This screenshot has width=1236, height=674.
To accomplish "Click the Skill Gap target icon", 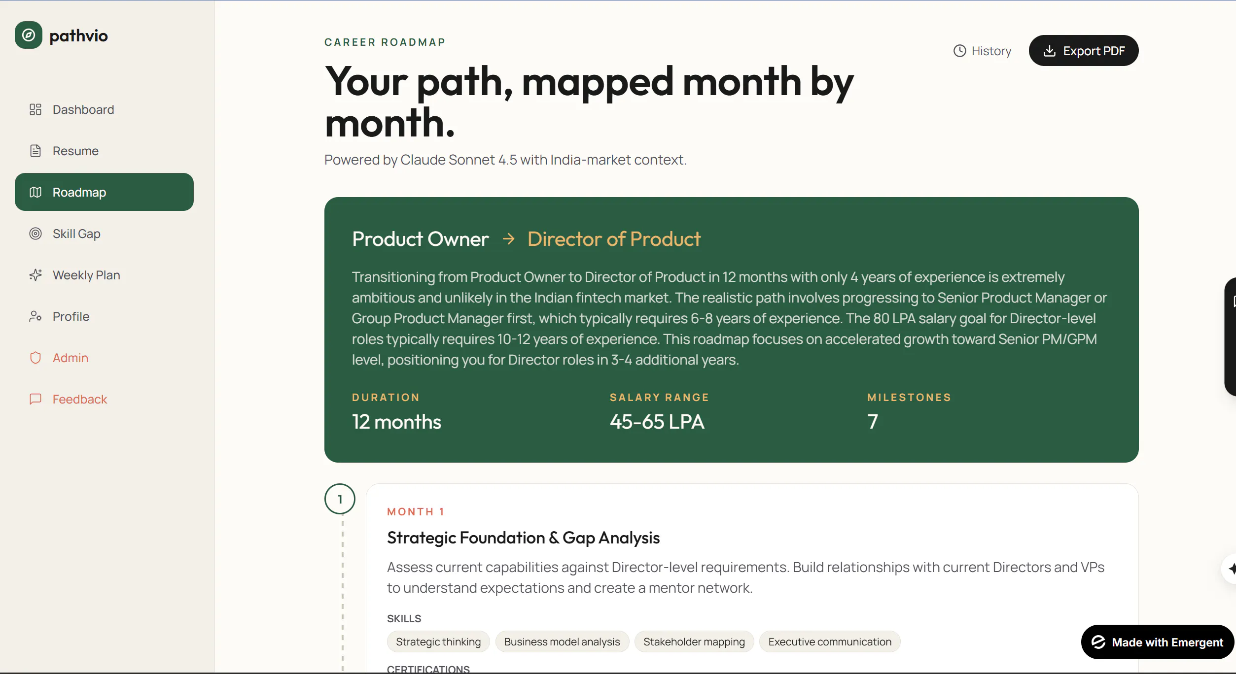I will tap(35, 234).
